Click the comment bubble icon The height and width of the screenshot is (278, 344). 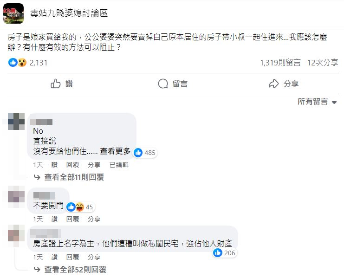click(162, 84)
